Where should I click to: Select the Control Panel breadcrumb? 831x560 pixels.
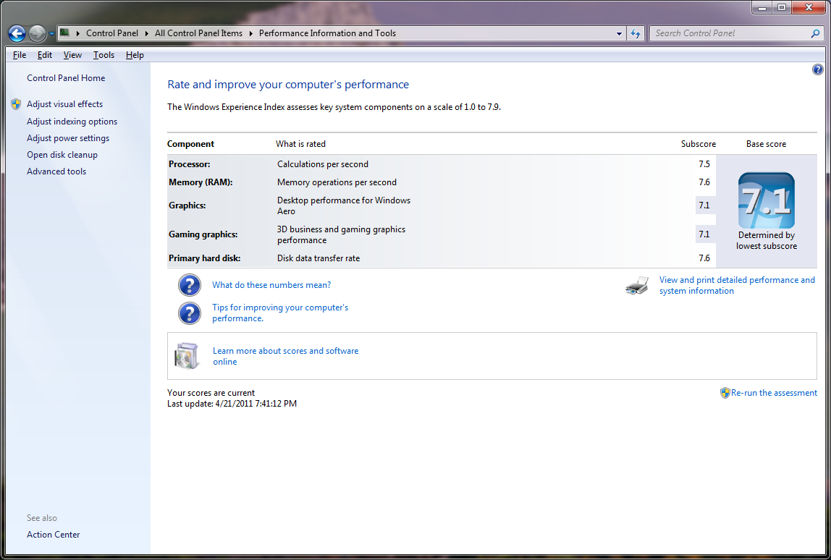(x=111, y=33)
